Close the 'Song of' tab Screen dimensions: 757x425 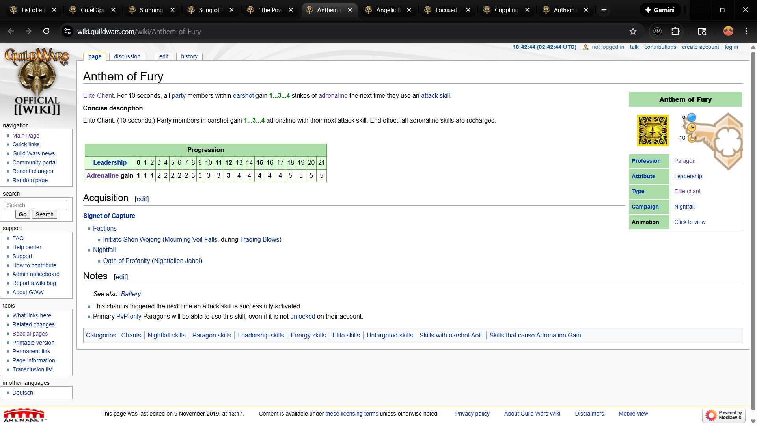point(231,10)
